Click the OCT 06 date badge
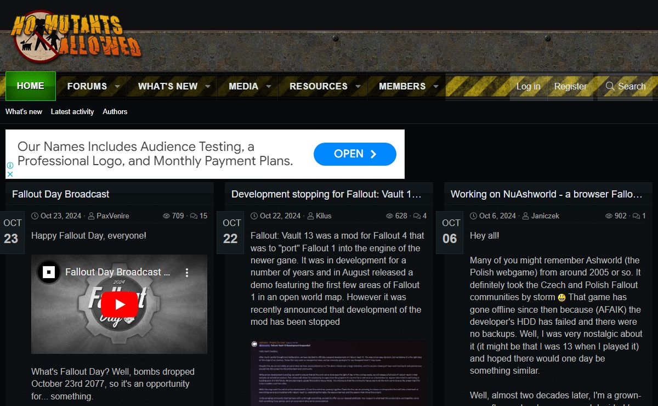 point(450,232)
